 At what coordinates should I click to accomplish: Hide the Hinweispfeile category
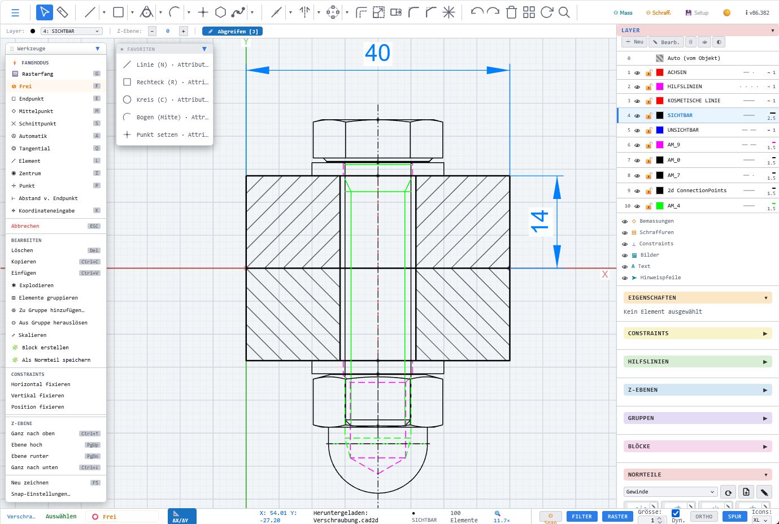coord(625,278)
